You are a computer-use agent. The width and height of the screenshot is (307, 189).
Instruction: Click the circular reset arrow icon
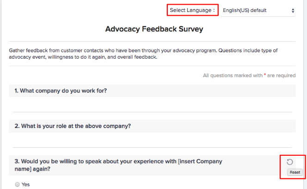(x=290, y=162)
